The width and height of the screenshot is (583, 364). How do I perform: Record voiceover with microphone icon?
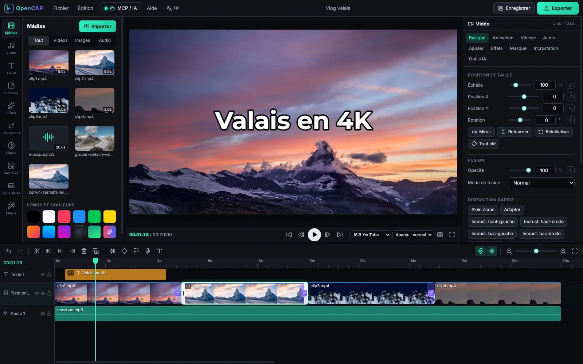click(x=148, y=251)
